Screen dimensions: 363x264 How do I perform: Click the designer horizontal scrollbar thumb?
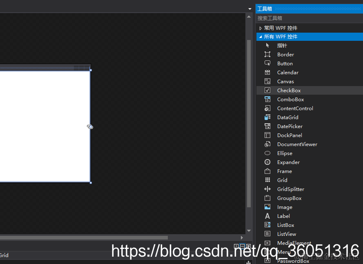click(x=84, y=237)
